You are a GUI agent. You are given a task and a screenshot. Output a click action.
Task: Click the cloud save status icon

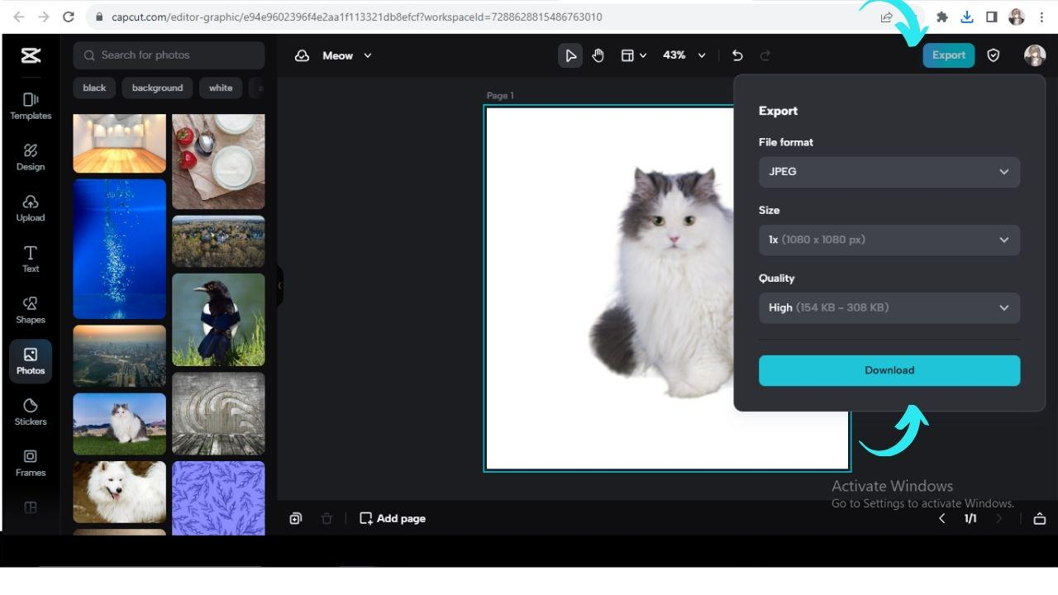pos(303,55)
